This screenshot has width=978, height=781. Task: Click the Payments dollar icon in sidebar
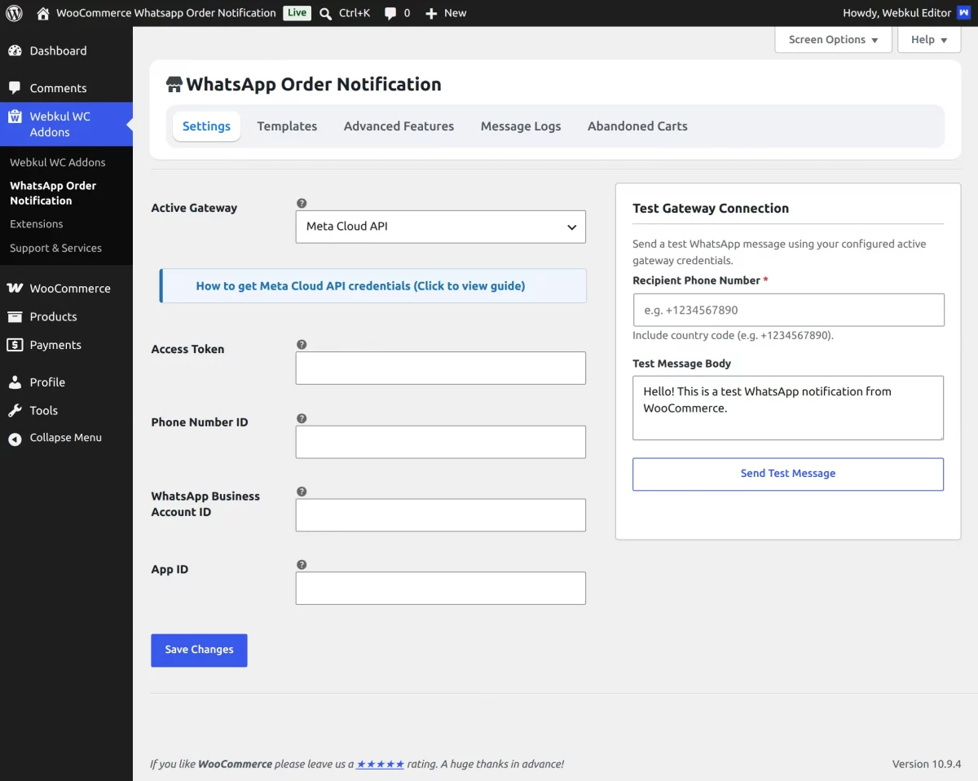(x=15, y=345)
